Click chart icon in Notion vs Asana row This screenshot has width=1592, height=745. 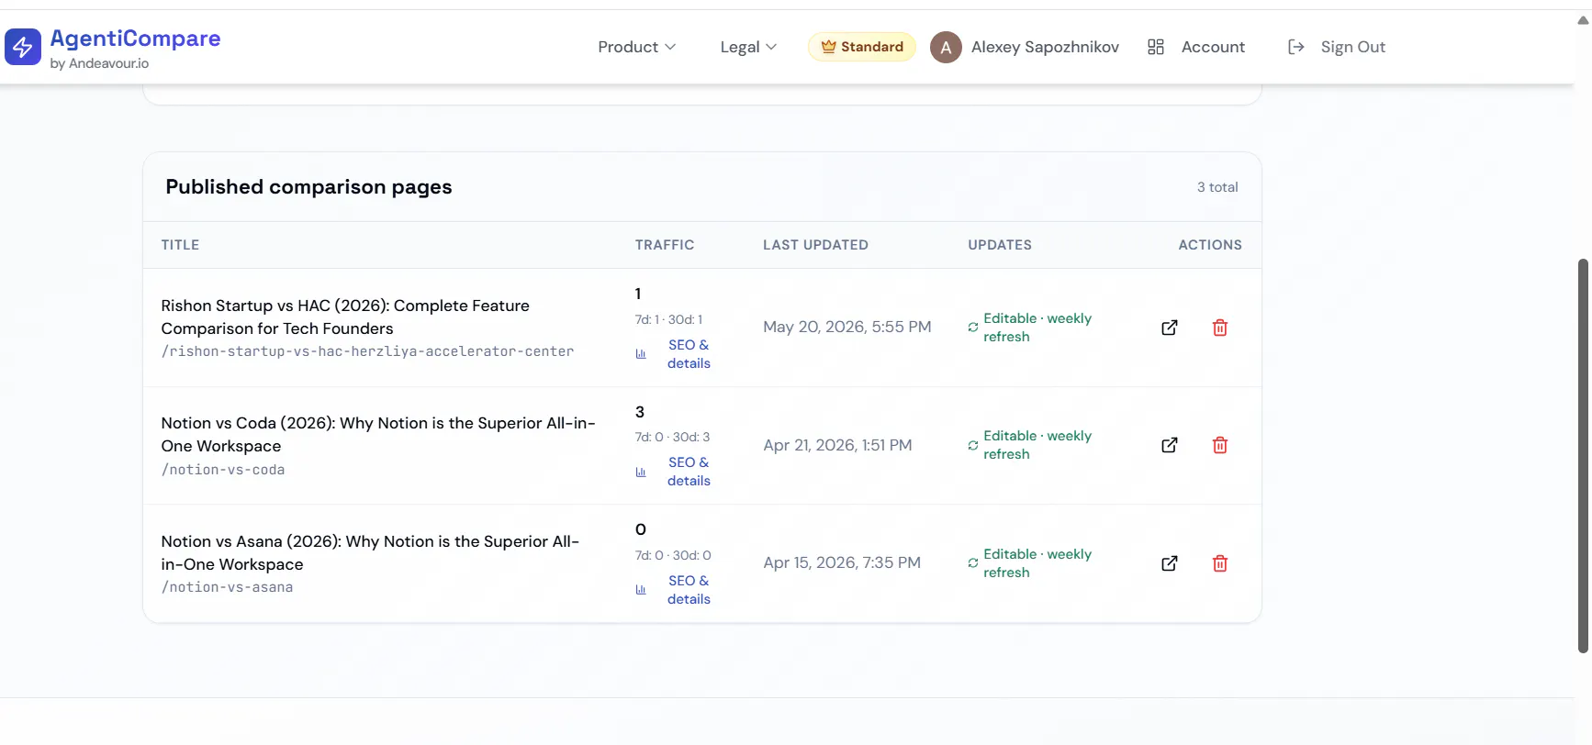(641, 590)
